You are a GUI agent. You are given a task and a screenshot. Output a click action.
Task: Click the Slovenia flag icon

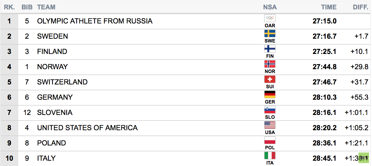tap(270, 110)
